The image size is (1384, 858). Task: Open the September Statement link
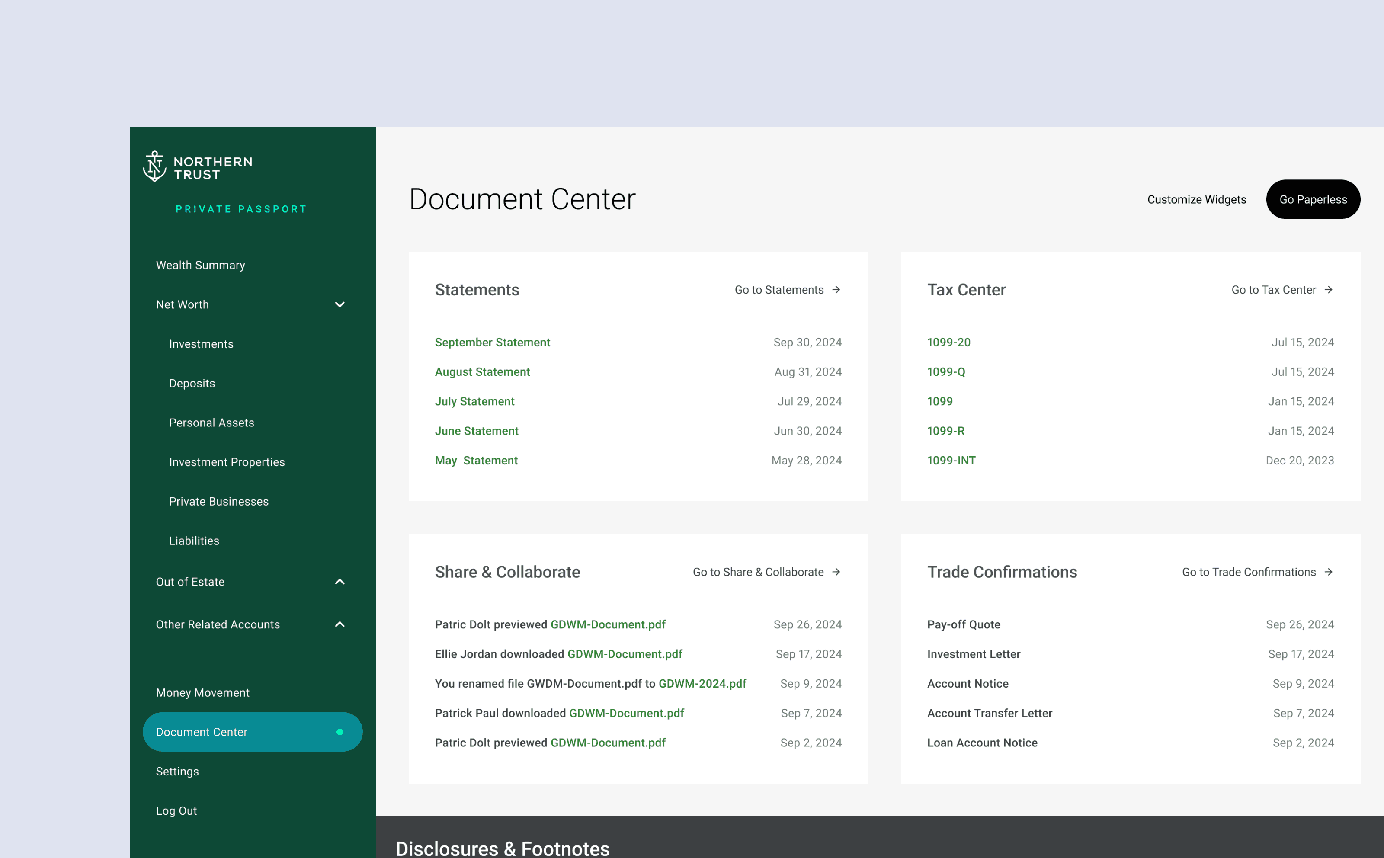coord(492,342)
